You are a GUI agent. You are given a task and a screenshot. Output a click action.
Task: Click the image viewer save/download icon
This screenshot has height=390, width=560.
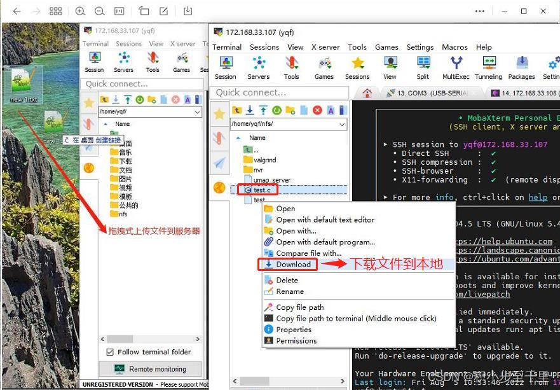[188, 11]
